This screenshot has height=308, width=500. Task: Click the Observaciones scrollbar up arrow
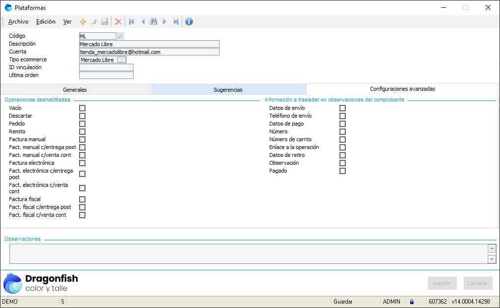point(492,248)
